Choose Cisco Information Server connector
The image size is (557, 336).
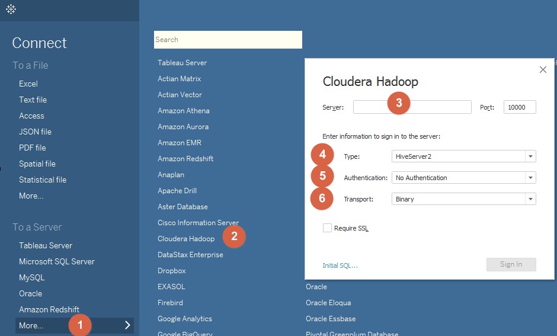click(199, 223)
